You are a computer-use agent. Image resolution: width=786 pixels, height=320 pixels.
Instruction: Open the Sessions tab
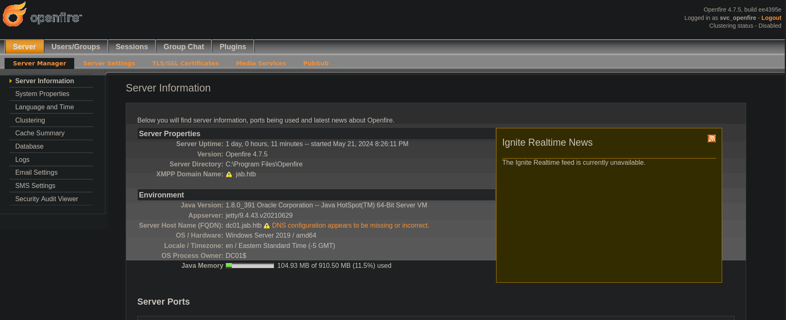pos(132,47)
